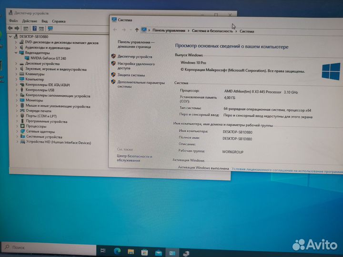
Task: Click the Поиск taskbar search box
Action: [49, 247]
